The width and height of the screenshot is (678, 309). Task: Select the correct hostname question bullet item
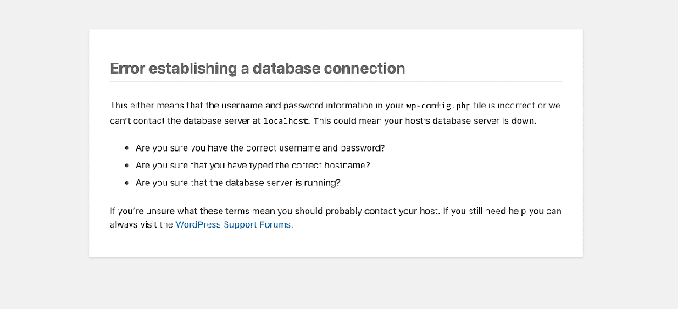point(253,165)
